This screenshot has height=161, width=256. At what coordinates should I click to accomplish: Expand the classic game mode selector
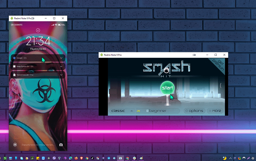[122, 111]
